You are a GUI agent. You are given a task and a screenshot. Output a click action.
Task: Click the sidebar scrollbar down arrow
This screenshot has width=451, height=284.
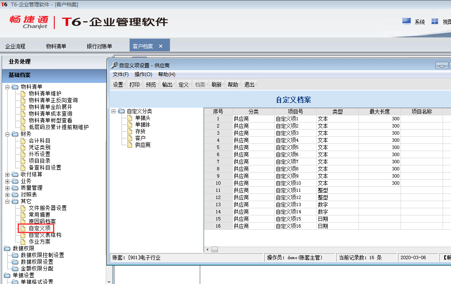click(x=109, y=282)
